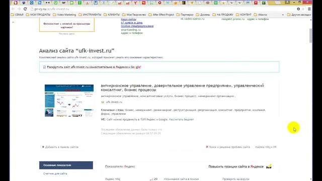Open 'Упоминания сайта в поиске'
The height and width of the screenshot is (181, 322).
tap(181, 179)
